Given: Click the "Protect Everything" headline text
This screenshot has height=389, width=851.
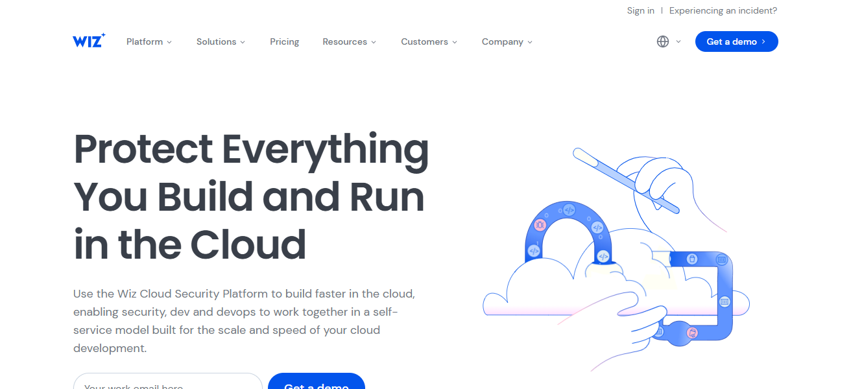Looking at the screenshot, I should [251, 148].
